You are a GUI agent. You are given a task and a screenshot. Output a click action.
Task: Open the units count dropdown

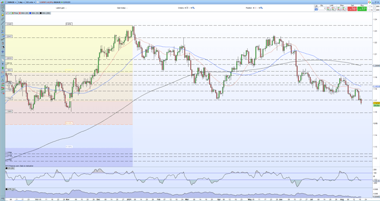(31, 2)
